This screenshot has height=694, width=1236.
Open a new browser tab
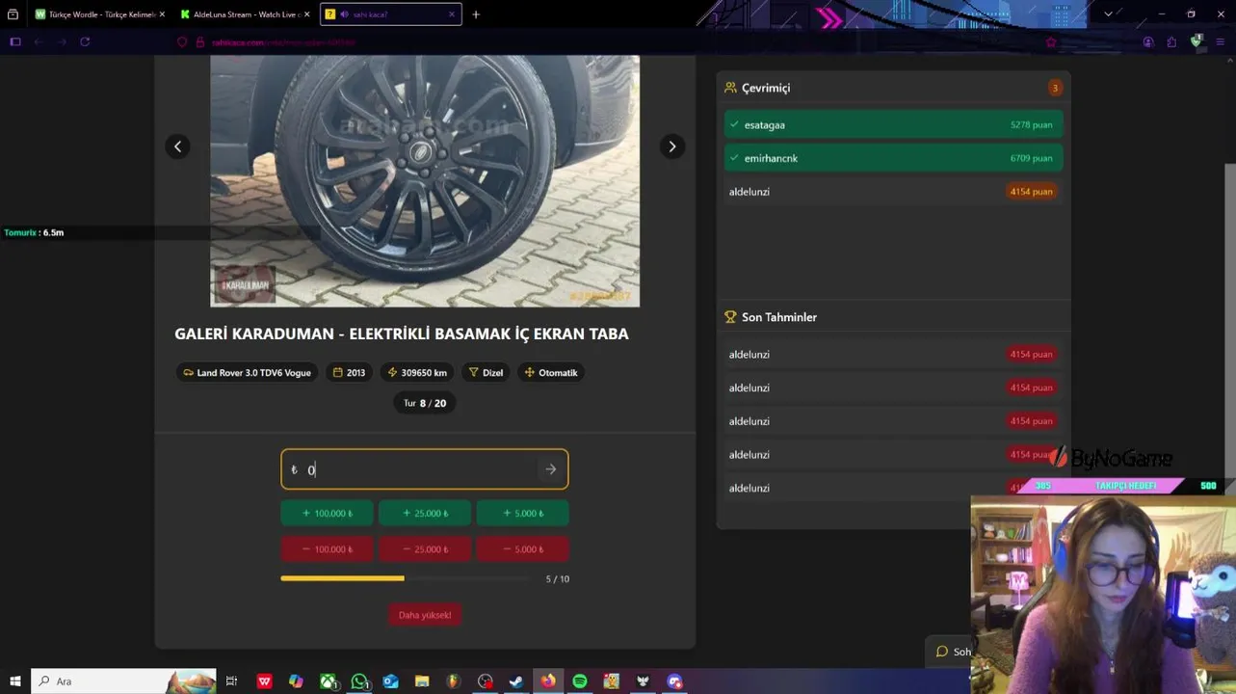476,14
